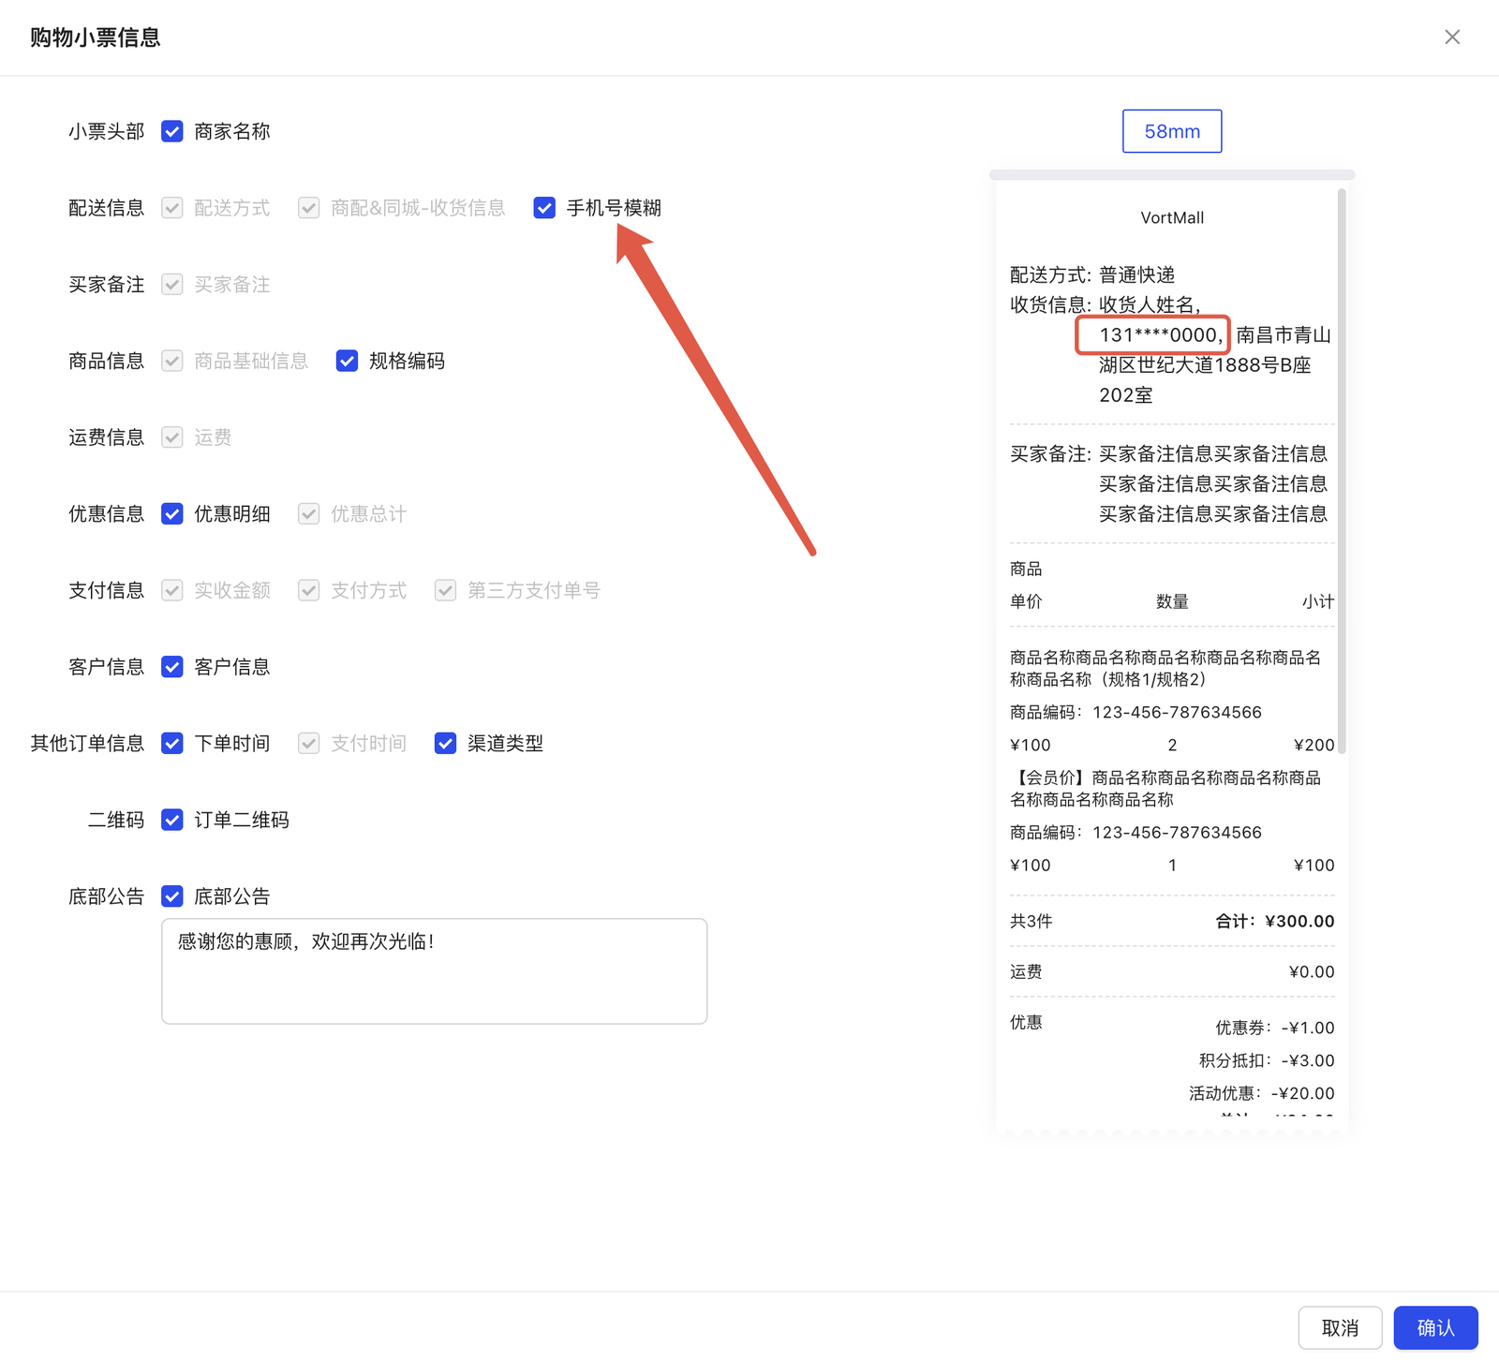The width and height of the screenshot is (1499, 1362).
Task: Toggle the 客户信息 checkbox
Action: pyautogui.click(x=172, y=667)
